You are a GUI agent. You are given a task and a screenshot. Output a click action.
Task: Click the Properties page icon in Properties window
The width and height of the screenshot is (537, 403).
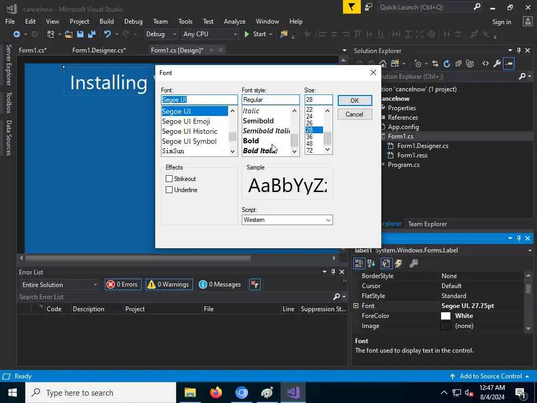[386, 263]
